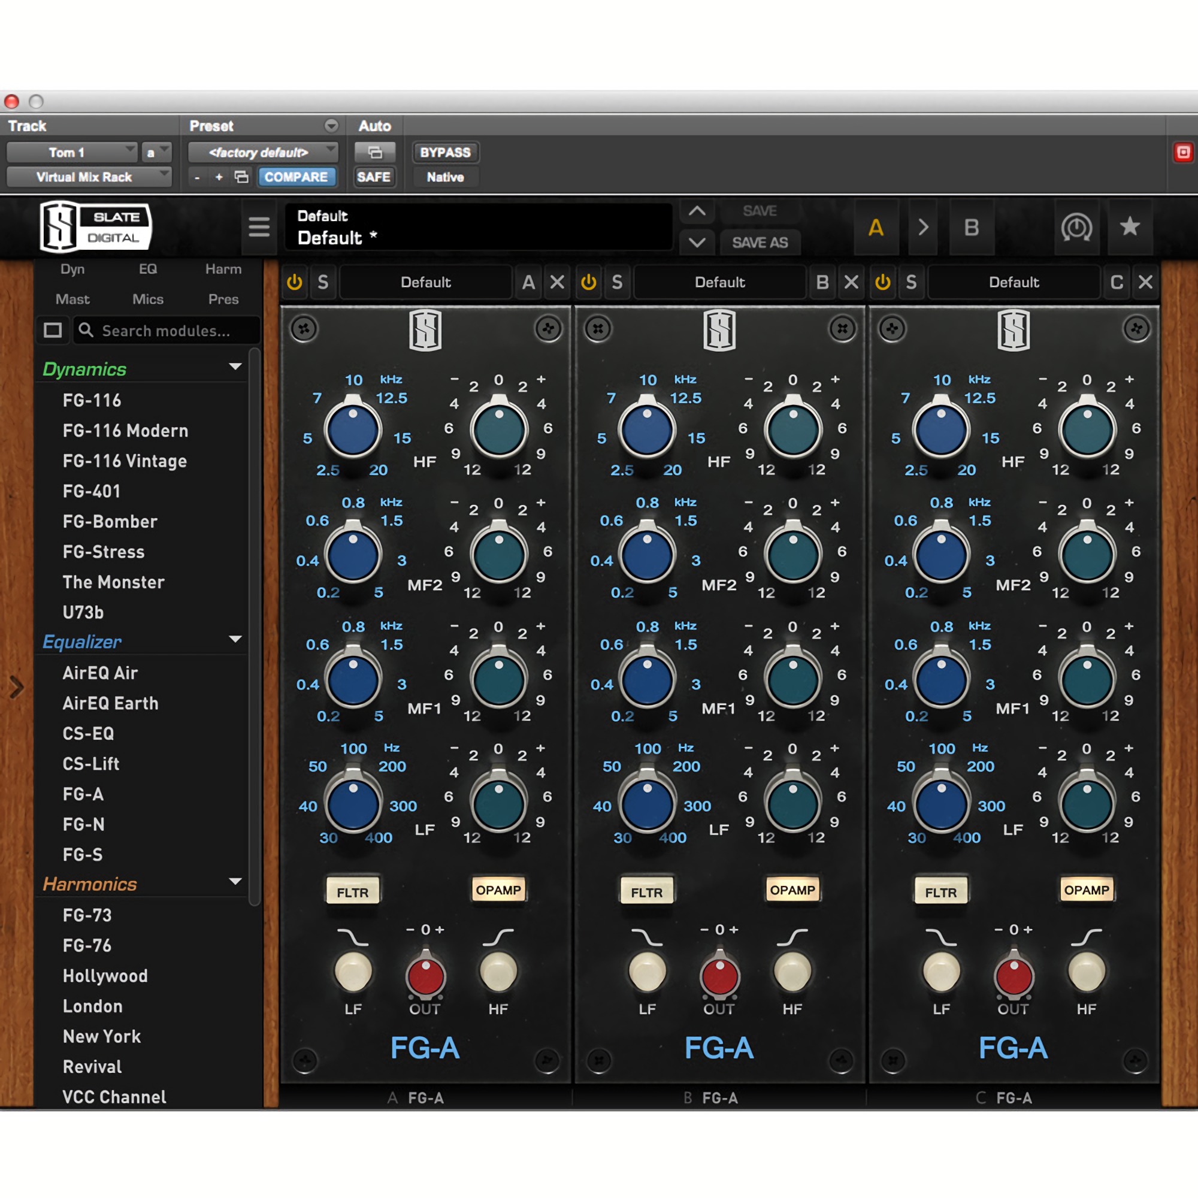Select previous preset with up chevron
Viewport: 1198px width, 1198px height.
tap(697, 211)
